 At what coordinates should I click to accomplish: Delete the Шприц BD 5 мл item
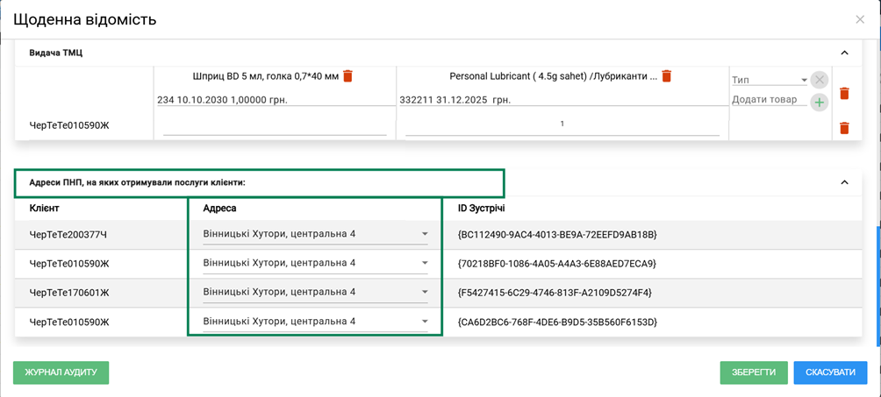point(347,75)
